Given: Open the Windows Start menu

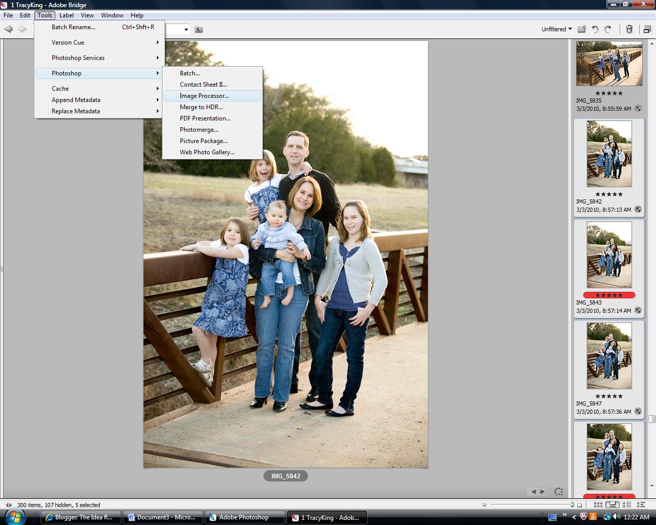Looking at the screenshot, I should [14, 517].
